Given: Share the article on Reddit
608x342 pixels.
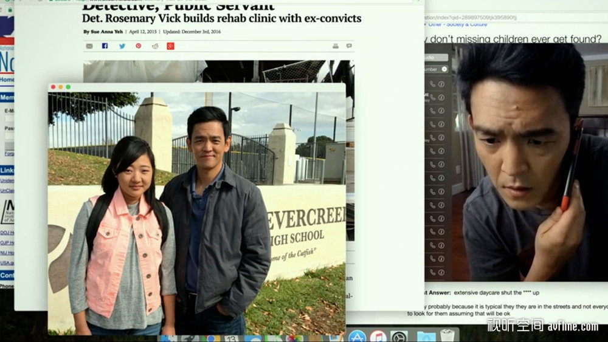Looking at the screenshot, I should click(x=155, y=46).
